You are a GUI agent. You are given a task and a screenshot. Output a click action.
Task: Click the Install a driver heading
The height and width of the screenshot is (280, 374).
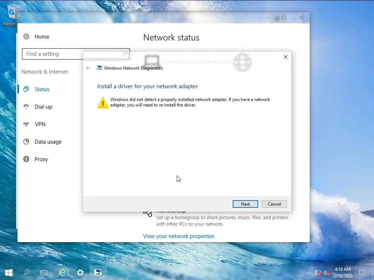(148, 86)
